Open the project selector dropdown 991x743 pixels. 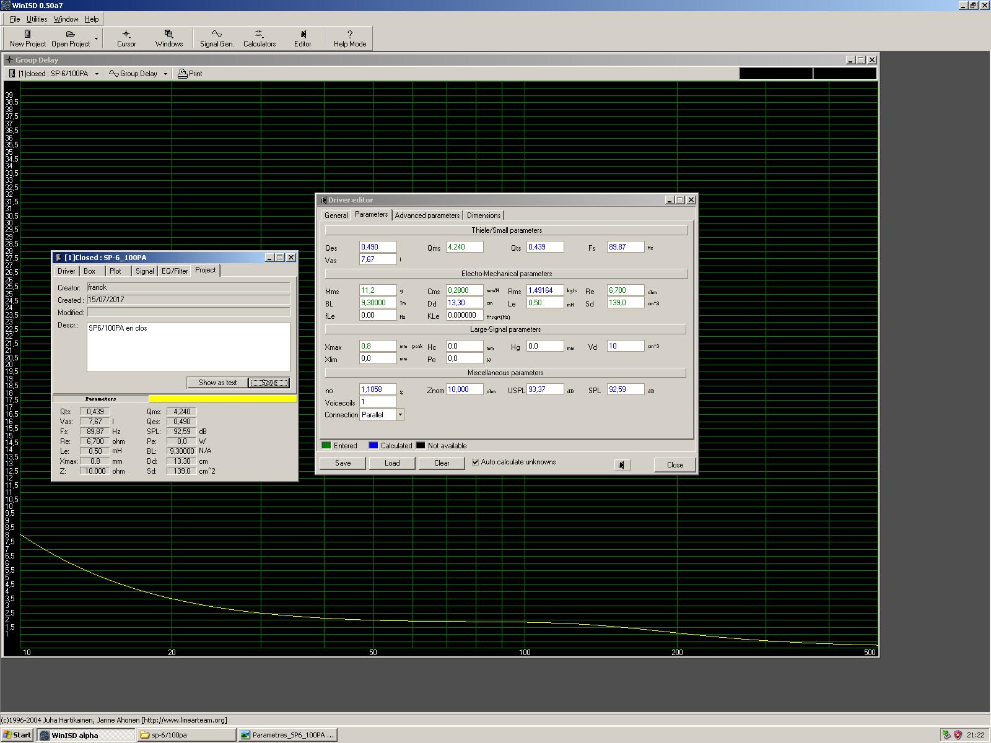tap(97, 74)
